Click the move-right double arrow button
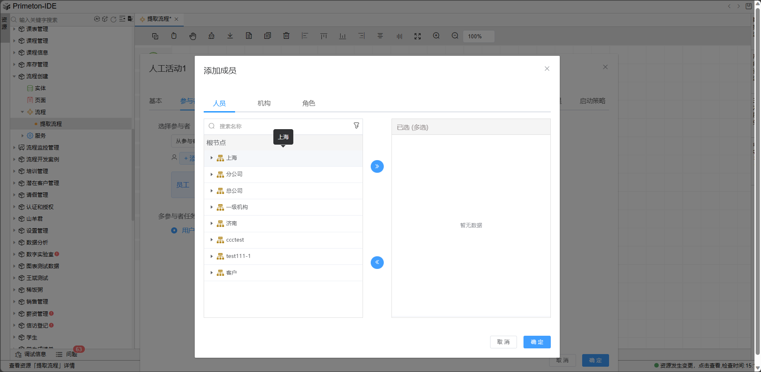The width and height of the screenshot is (761, 372). [x=377, y=166]
